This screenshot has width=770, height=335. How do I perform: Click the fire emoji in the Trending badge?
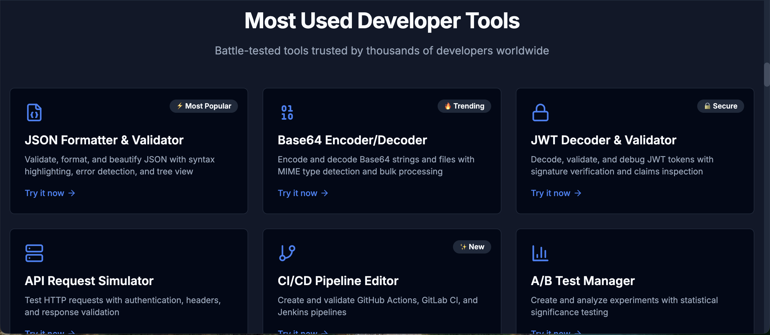(447, 106)
